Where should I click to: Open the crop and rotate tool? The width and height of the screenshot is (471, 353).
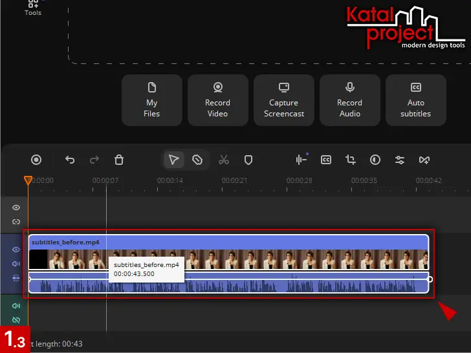coord(351,160)
